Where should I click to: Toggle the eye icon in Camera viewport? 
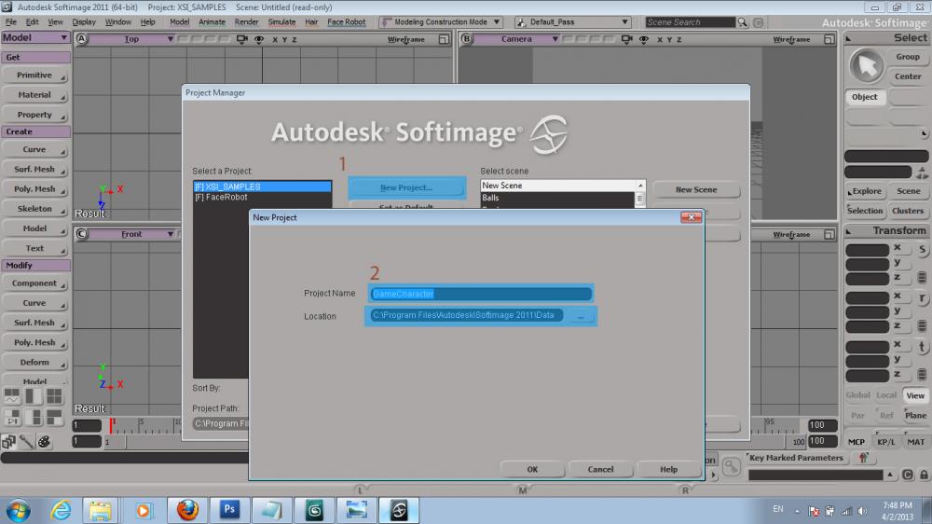click(x=644, y=39)
